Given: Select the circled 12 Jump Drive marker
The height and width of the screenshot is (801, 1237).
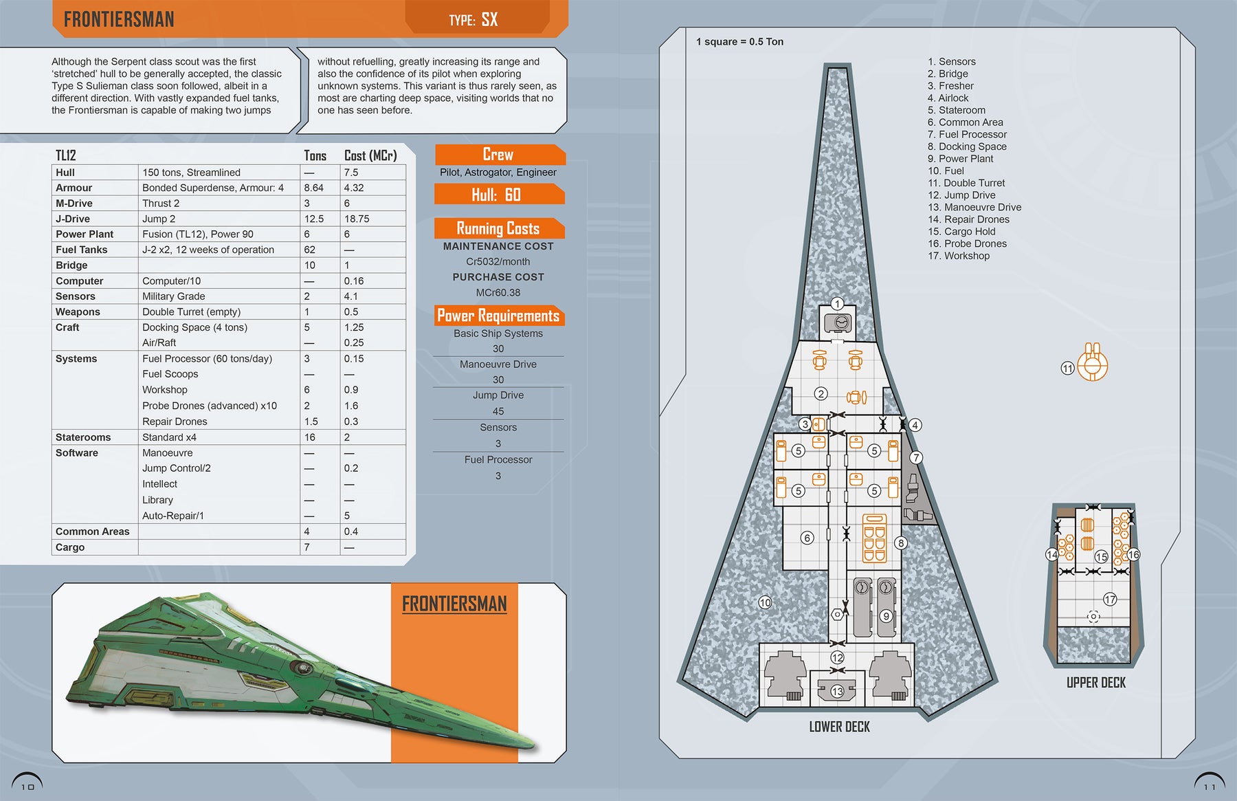Looking at the screenshot, I should pyautogui.click(x=837, y=657).
